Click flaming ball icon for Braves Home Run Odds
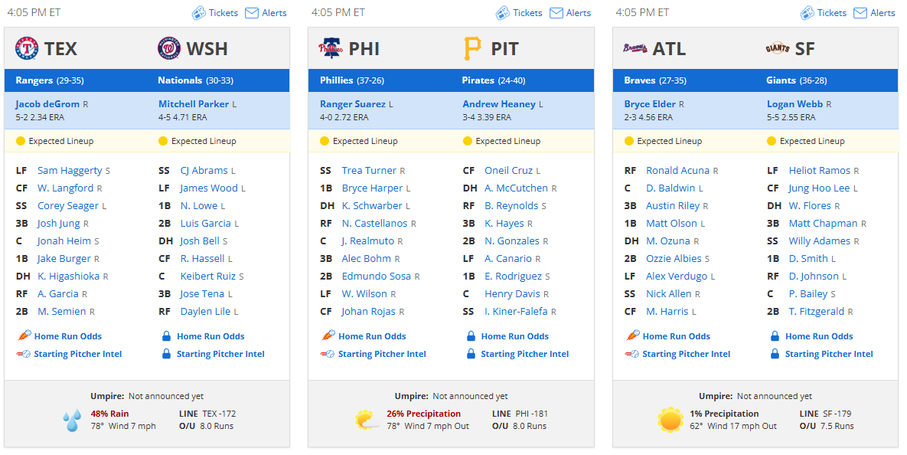Image resolution: width=907 pixels, height=455 pixels. (633, 336)
